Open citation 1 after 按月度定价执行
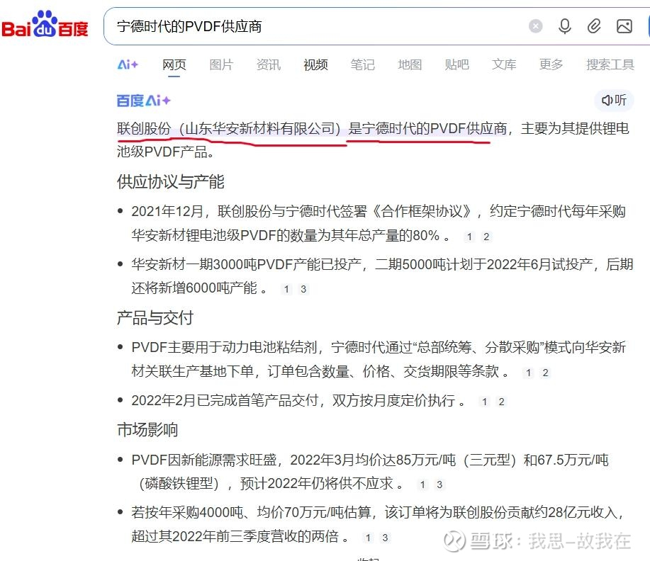This screenshot has width=650, height=561. pyautogui.click(x=485, y=402)
